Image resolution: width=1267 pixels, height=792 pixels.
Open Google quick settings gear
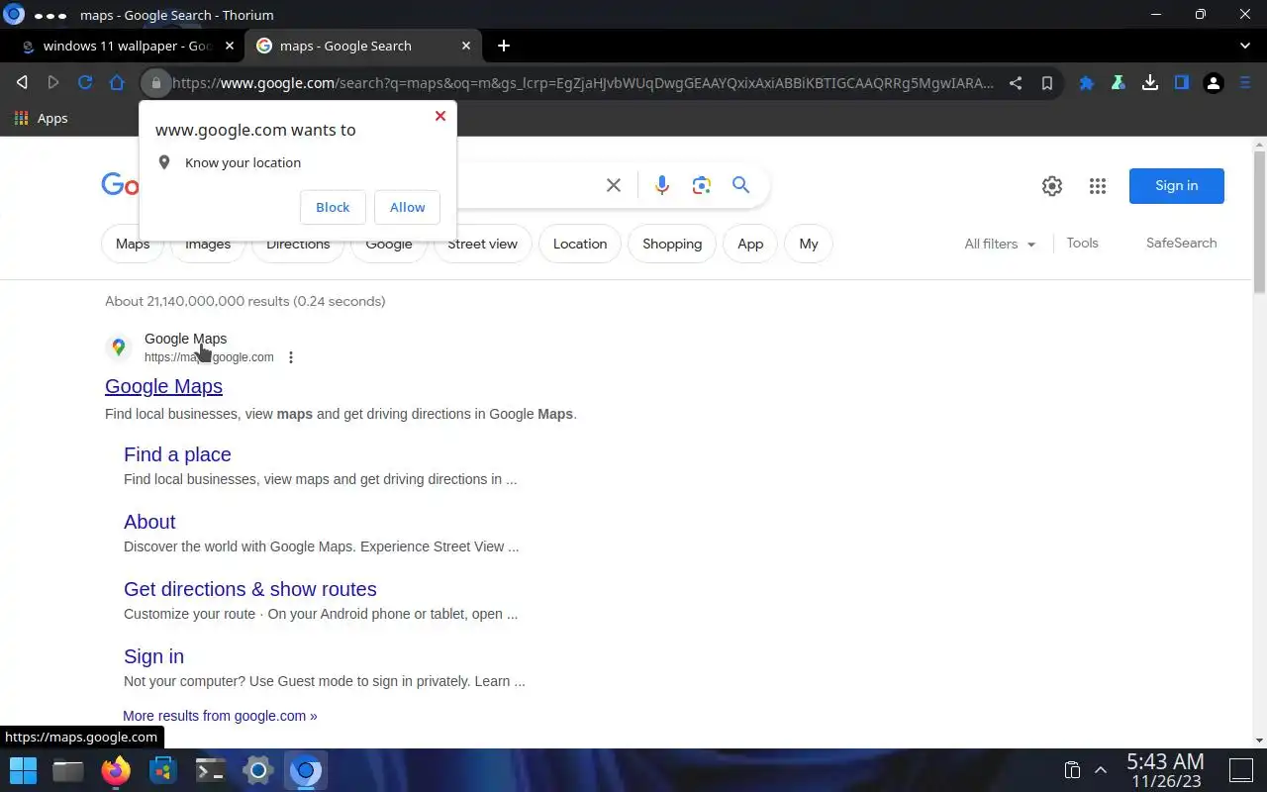pos(1052,186)
